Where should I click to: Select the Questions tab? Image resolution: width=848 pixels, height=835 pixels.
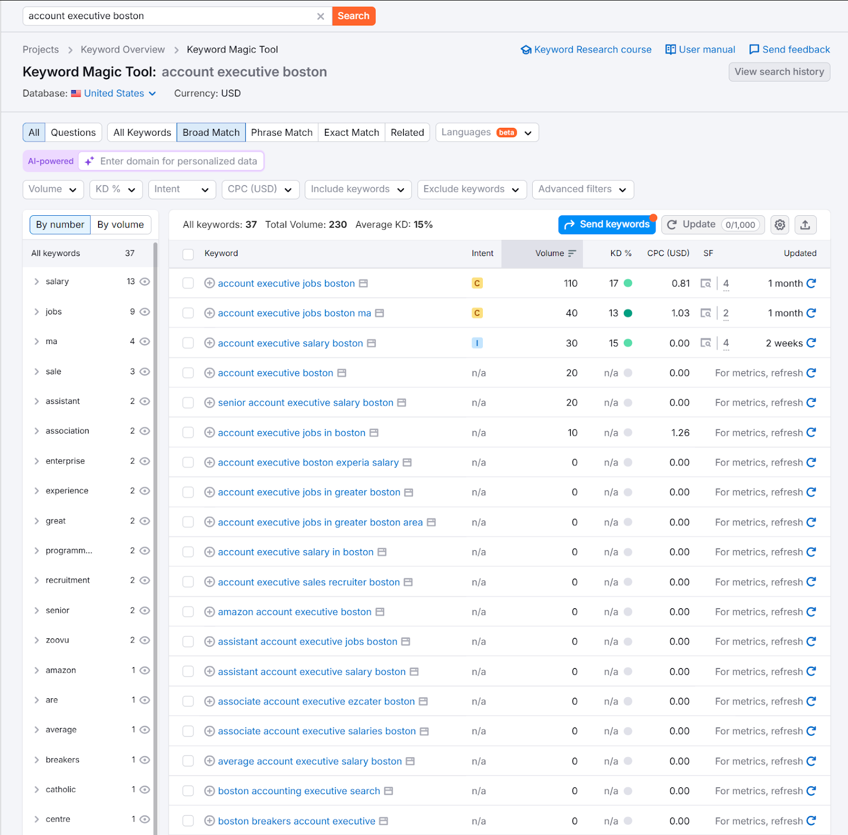tap(73, 133)
